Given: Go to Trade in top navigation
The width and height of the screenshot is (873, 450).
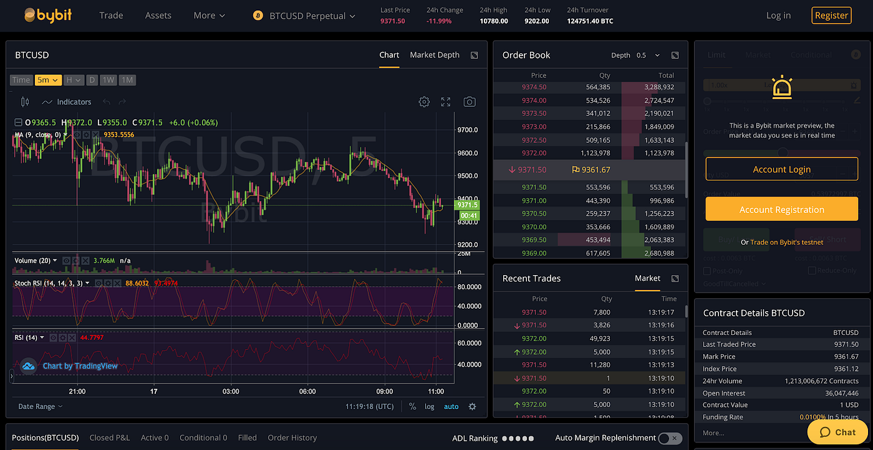Looking at the screenshot, I should (111, 15).
